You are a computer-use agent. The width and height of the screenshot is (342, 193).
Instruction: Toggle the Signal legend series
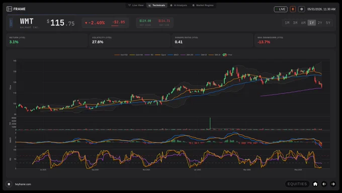[x=160, y=55]
